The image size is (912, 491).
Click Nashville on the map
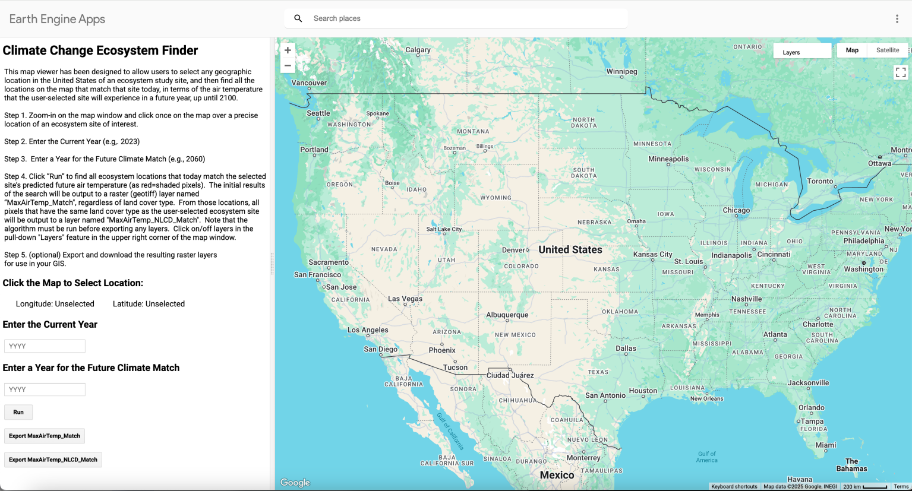tap(746, 299)
